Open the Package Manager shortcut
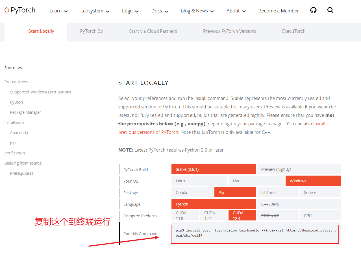 25,112
